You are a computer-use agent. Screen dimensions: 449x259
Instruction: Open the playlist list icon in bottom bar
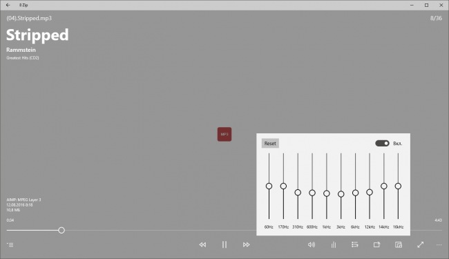coord(355,244)
